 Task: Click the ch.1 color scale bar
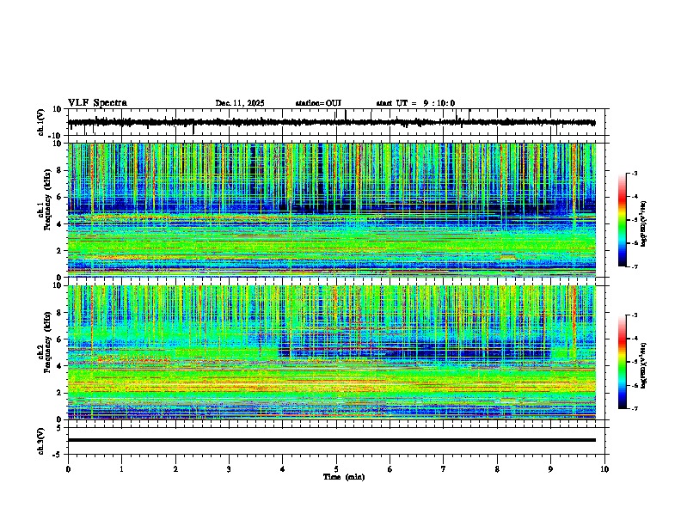(623, 220)
